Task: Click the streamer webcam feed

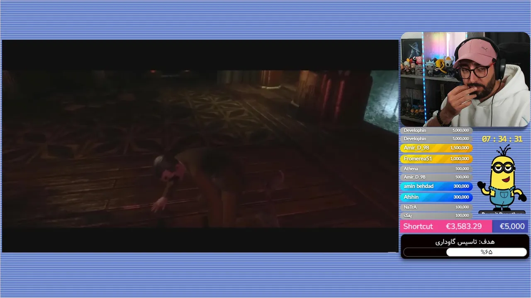Action: pos(465,79)
